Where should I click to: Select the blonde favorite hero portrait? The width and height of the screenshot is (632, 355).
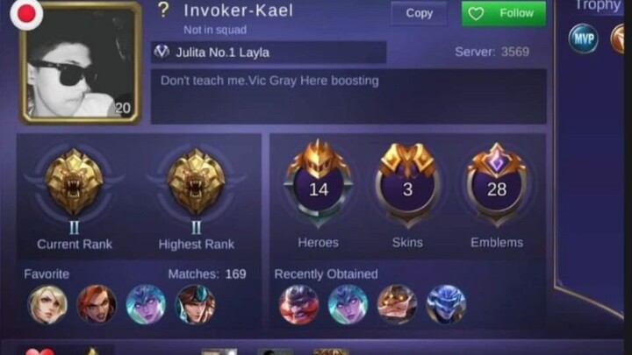coord(47,305)
